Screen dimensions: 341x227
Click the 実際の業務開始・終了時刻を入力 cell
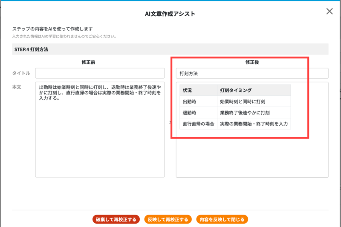click(254, 124)
